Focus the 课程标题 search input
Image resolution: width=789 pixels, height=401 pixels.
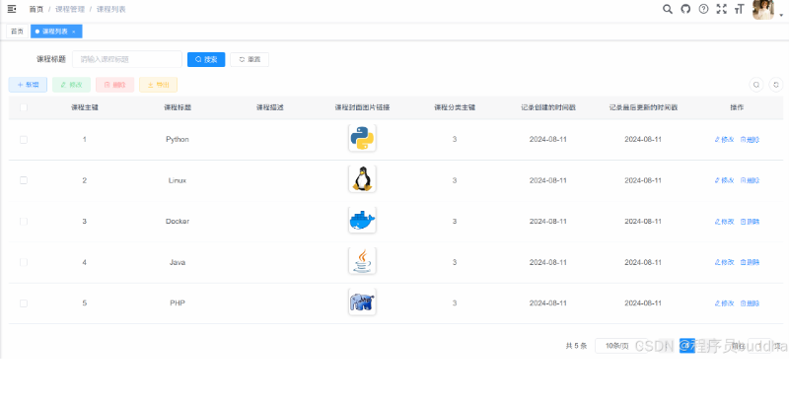(127, 59)
